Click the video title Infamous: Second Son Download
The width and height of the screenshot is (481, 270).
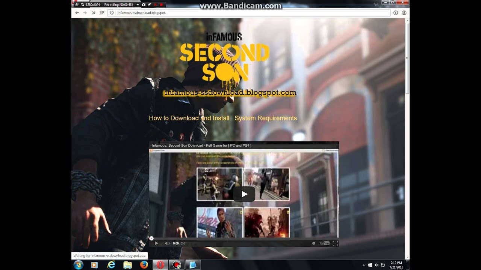201,145
